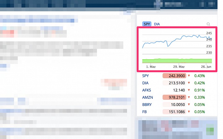Open the AFKS ticker link

(x=146, y=90)
